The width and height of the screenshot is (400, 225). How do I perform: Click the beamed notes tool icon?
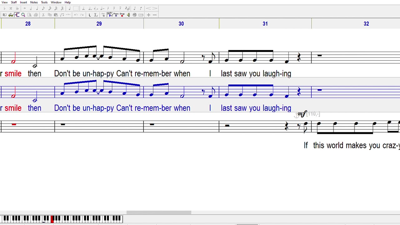(x=62, y=15)
